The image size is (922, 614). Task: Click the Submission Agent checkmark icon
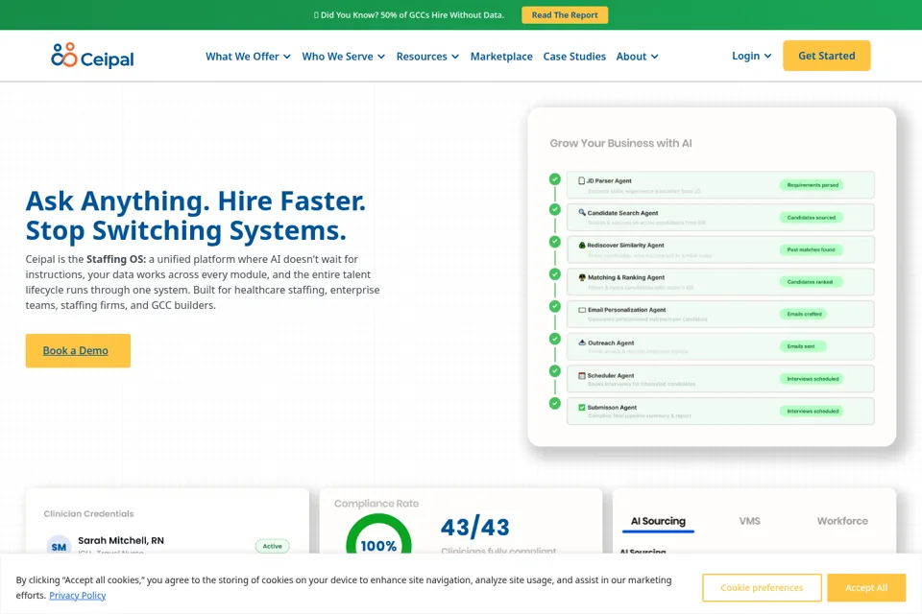pyautogui.click(x=582, y=407)
